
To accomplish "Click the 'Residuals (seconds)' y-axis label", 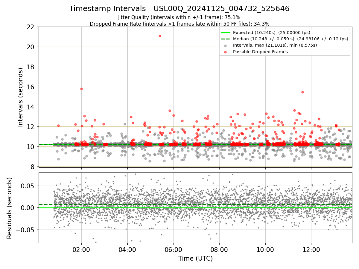I will point(9,208).
